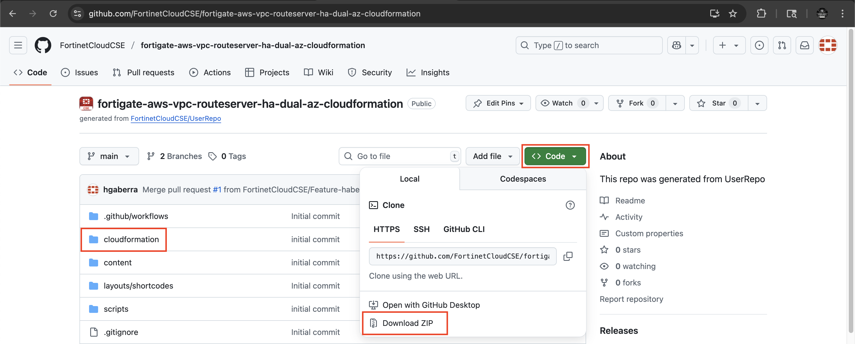
Task: Install app icon in the address bar
Action: [x=714, y=14]
